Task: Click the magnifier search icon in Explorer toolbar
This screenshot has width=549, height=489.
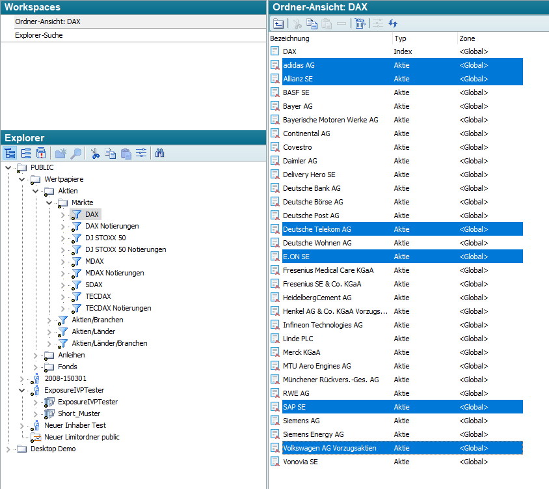Action: [76, 154]
